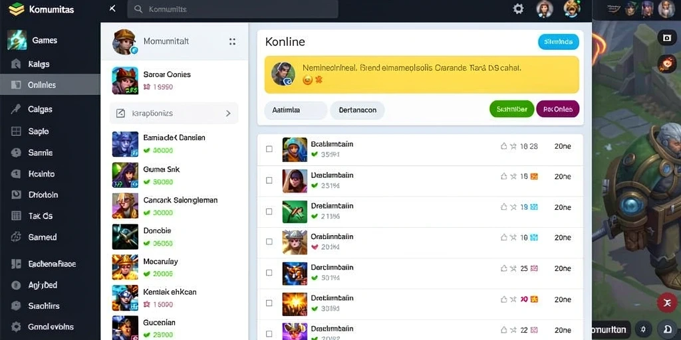681x340 pixels.
Task: Open the settings gear in top bar
Action: click(518, 9)
